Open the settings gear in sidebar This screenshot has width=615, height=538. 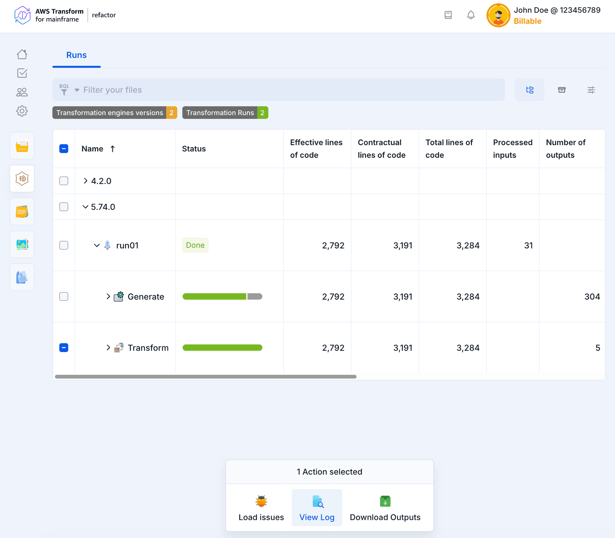[x=22, y=111]
